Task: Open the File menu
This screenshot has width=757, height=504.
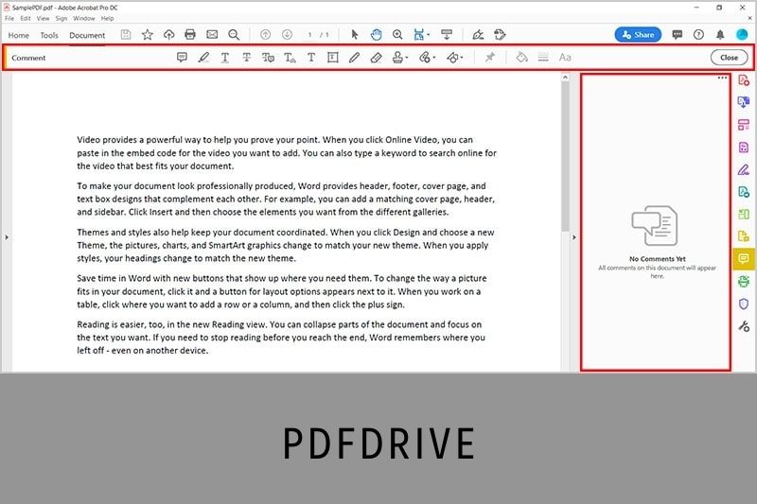Action: (x=9, y=18)
